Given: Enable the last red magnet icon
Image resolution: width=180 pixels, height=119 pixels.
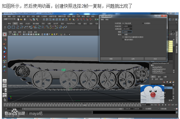Looking at the screenshot, I should pyautogui.click(x=91, y=19).
